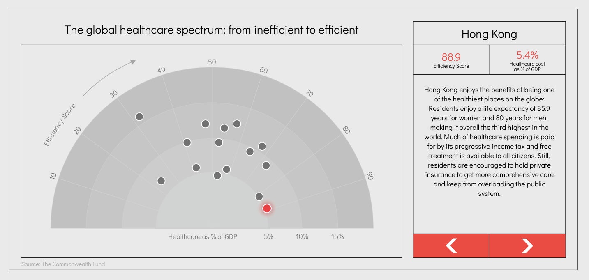
Task: Click the 15% GDP axis label
Action: coord(337,236)
